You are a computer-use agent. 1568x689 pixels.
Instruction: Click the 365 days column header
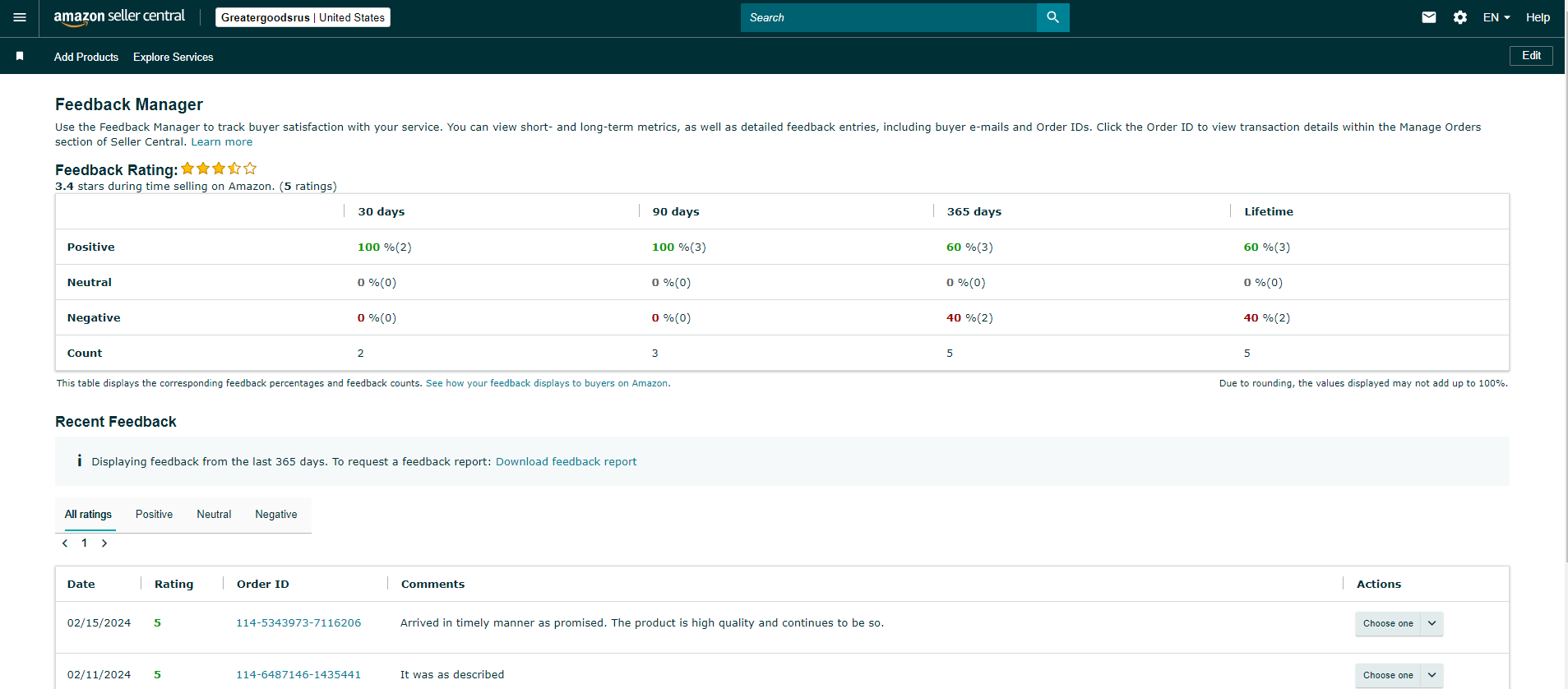pyautogui.click(x=974, y=211)
